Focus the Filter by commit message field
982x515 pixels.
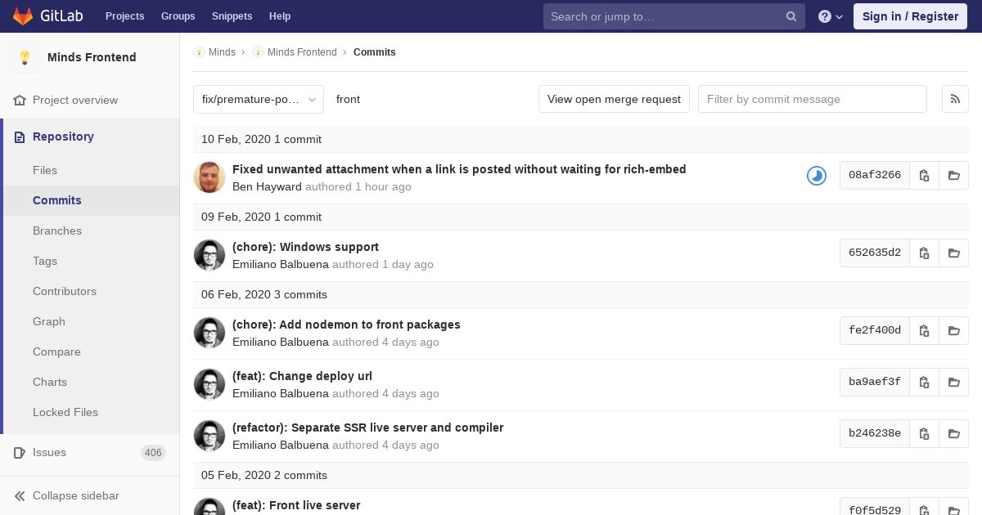click(813, 99)
